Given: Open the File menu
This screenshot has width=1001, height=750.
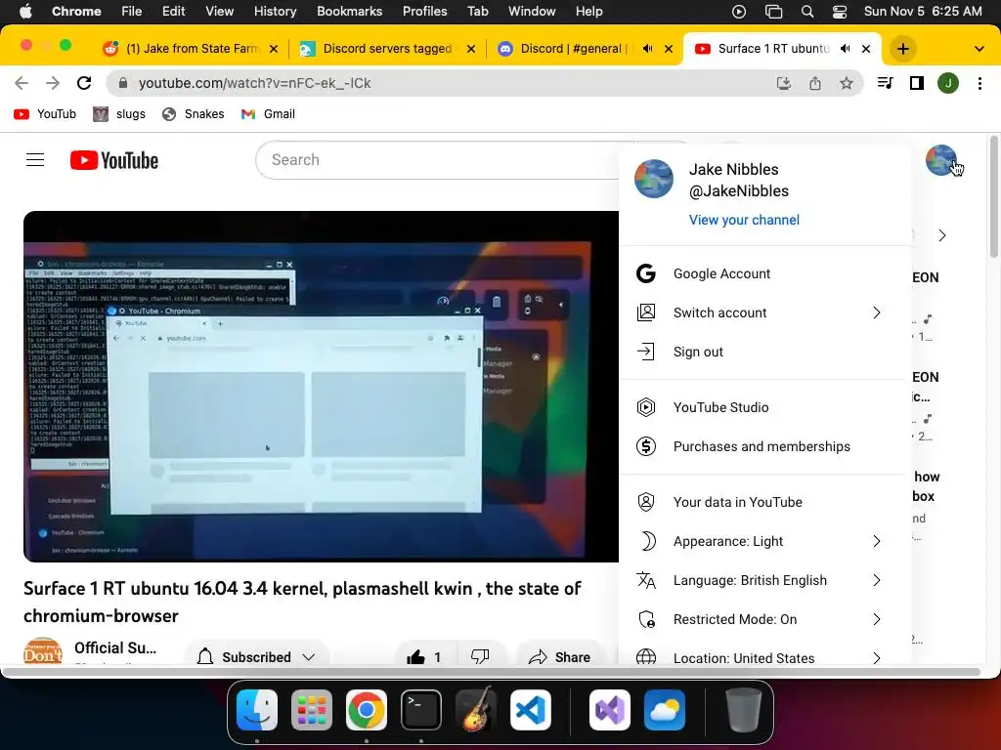Looking at the screenshot, I should click(132, 11).
